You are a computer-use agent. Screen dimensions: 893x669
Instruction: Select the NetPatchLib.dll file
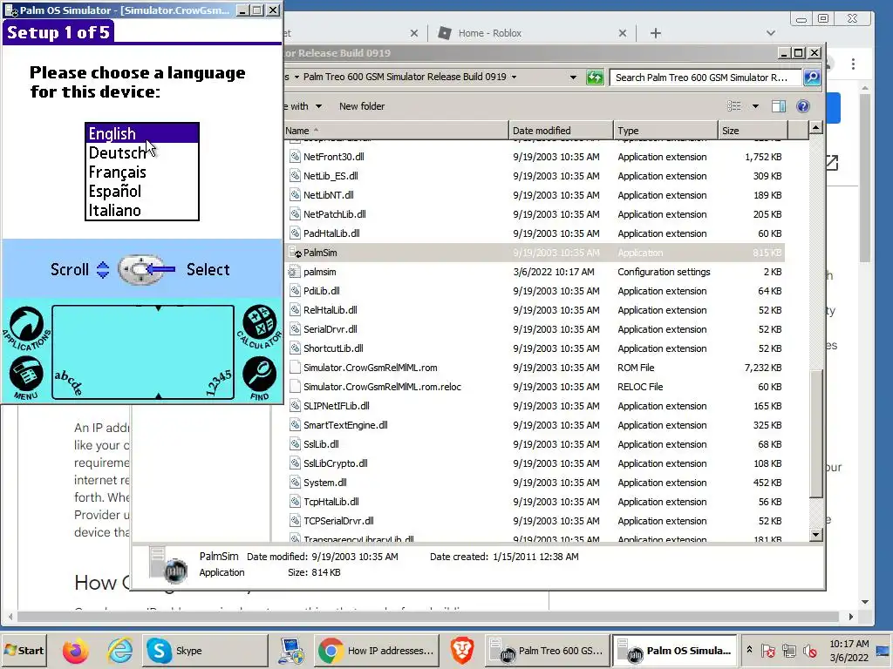point(334,214)
